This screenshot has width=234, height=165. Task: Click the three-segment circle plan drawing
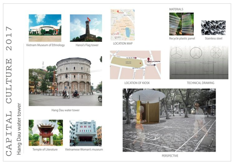tap(176, 53)
